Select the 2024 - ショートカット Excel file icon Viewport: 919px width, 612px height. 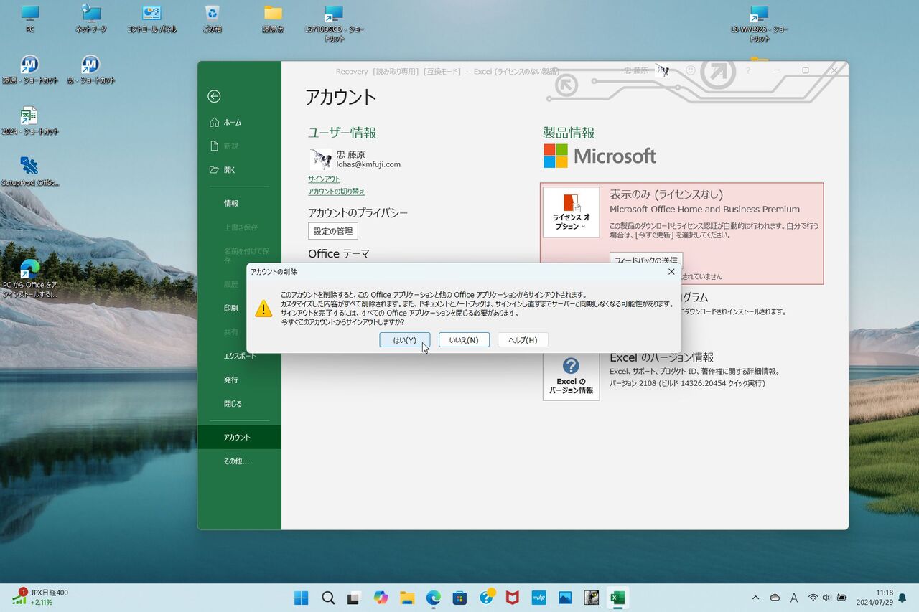[x=30, y=121]
